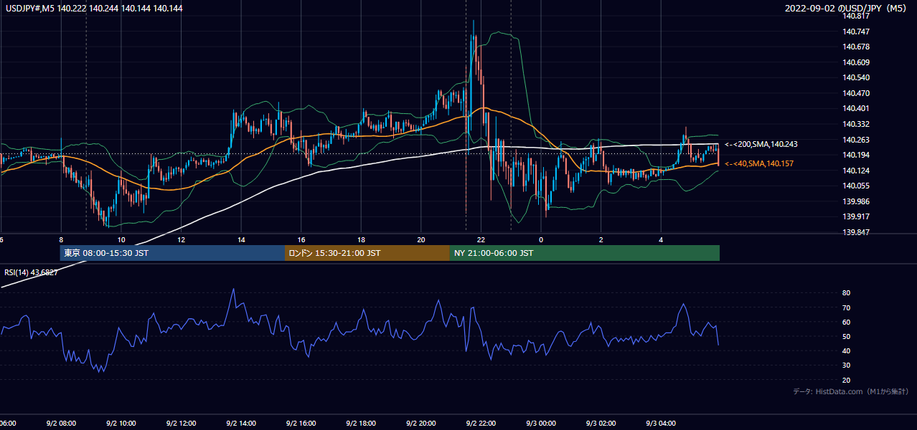Click the 9/2 14:00 date label
The height and width of the screenshot is (430, 917).
click(240, 424)
